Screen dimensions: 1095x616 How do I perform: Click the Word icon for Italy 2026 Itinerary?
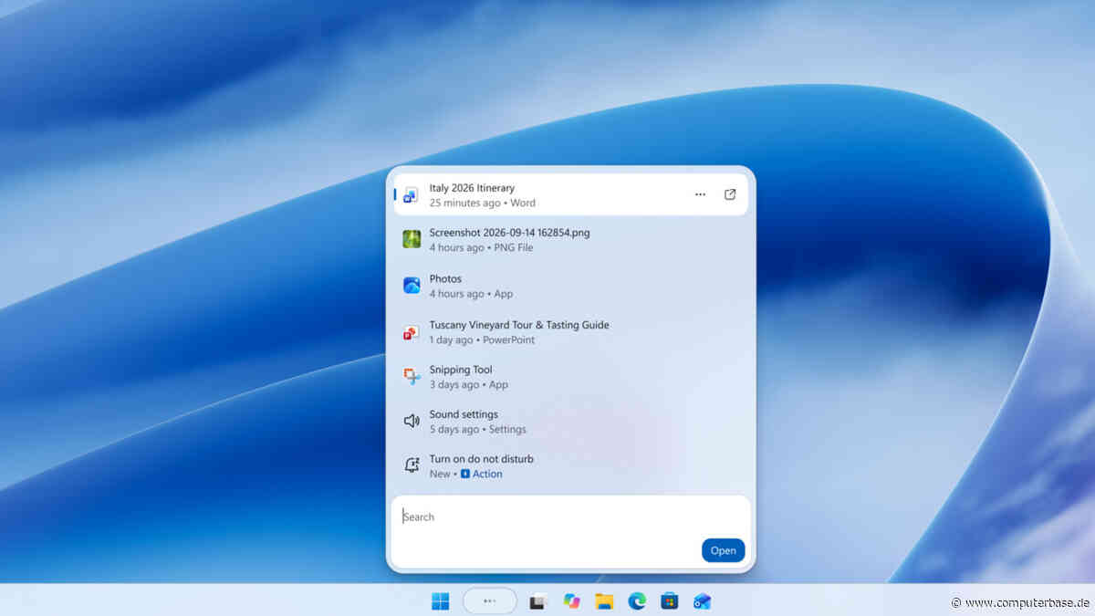(412, 194)
